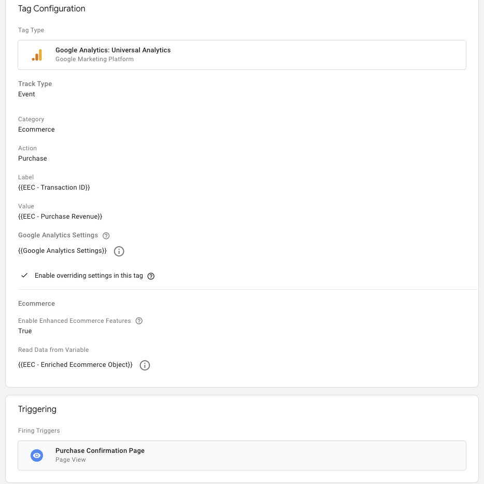Select the {{EEC - Transaction ID}} label value
Viewport: 484px width, 484px height.
tap(54, 188)
